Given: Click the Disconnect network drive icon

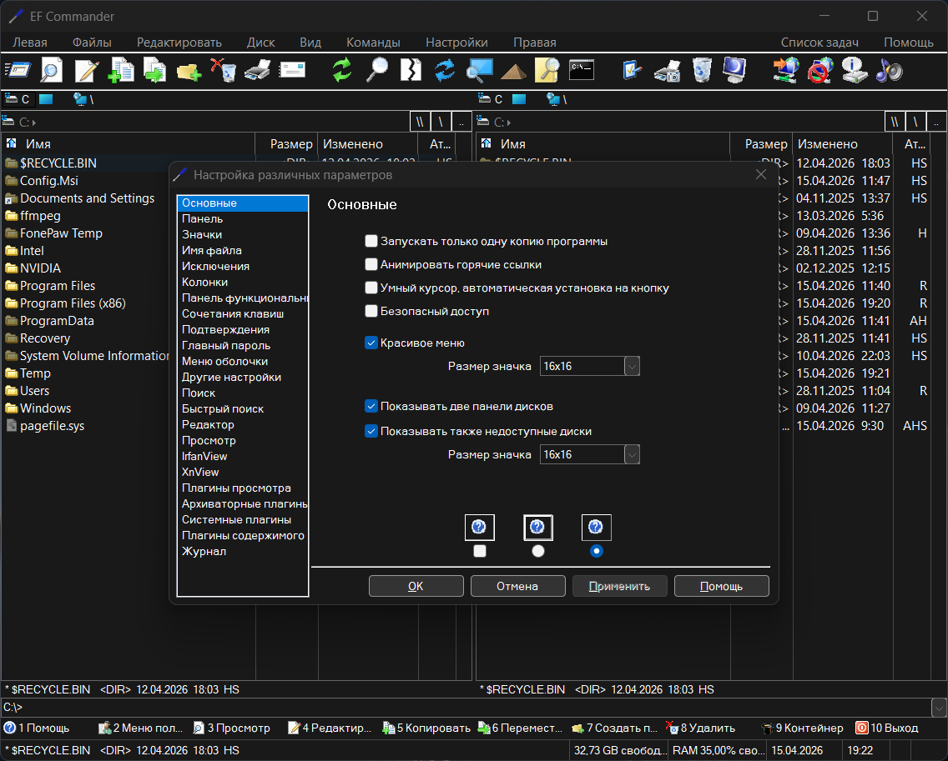Looking at the screenshot, I should pos(820,70).
